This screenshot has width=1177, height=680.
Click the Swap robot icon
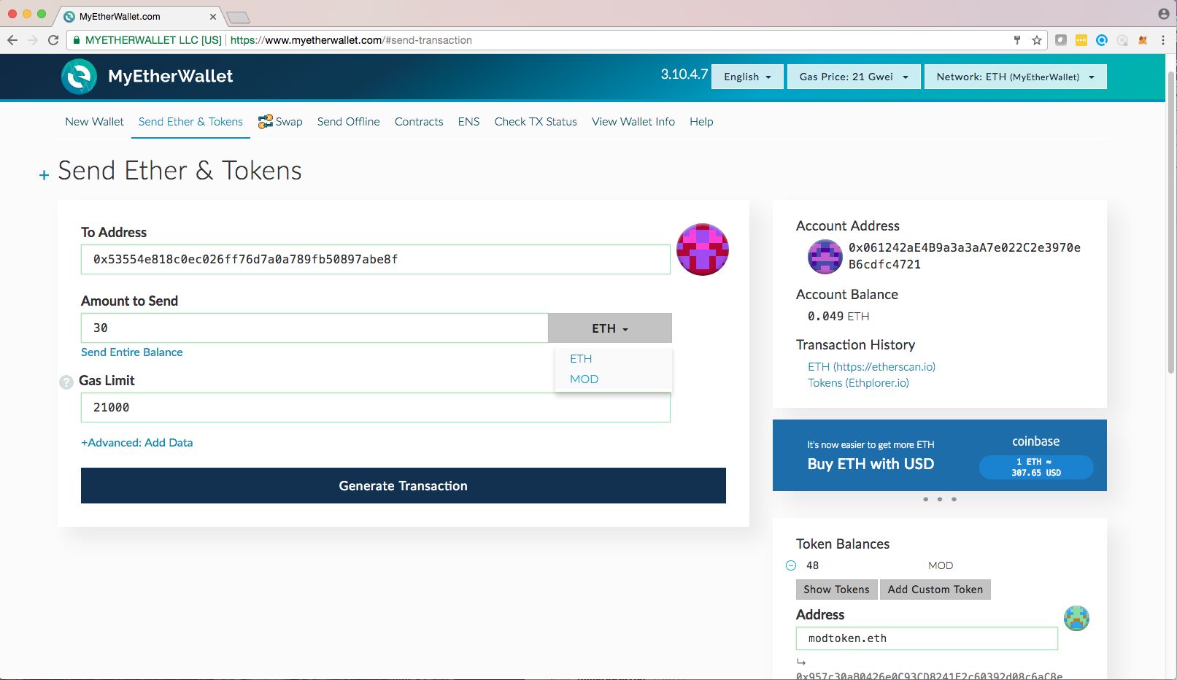266,121
